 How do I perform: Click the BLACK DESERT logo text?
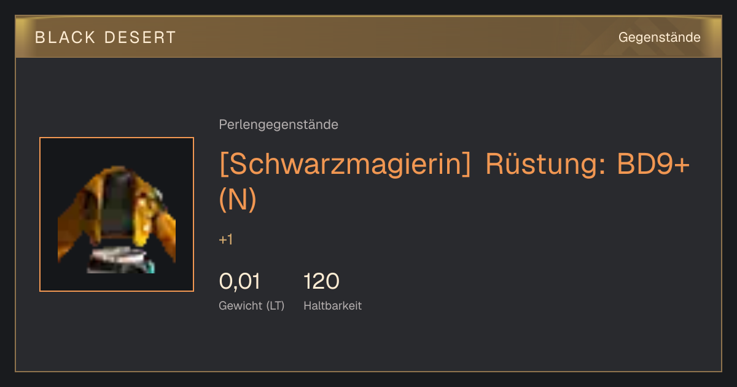(105, 37)
